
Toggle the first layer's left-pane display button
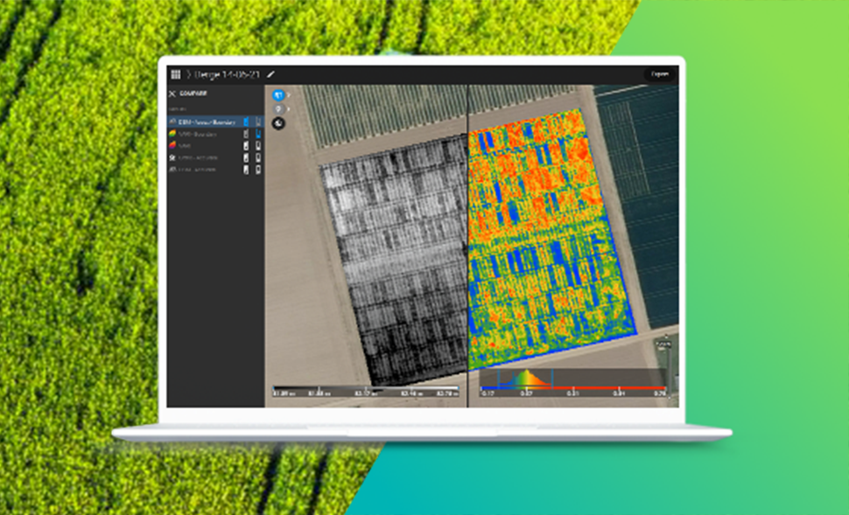tap(246, 122)
